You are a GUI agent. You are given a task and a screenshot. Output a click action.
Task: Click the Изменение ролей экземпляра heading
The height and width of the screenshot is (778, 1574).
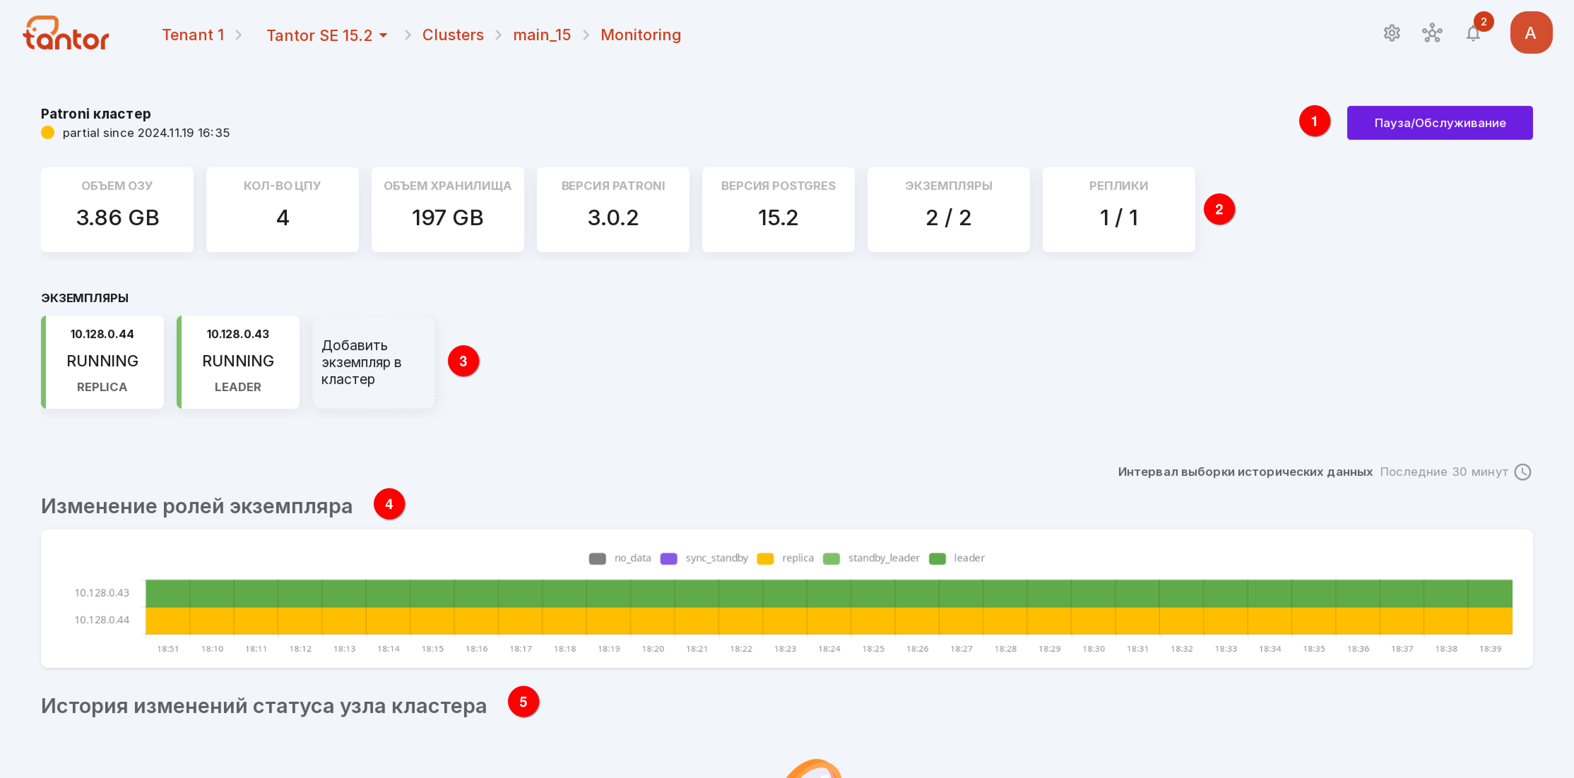(x=197, y=506)
